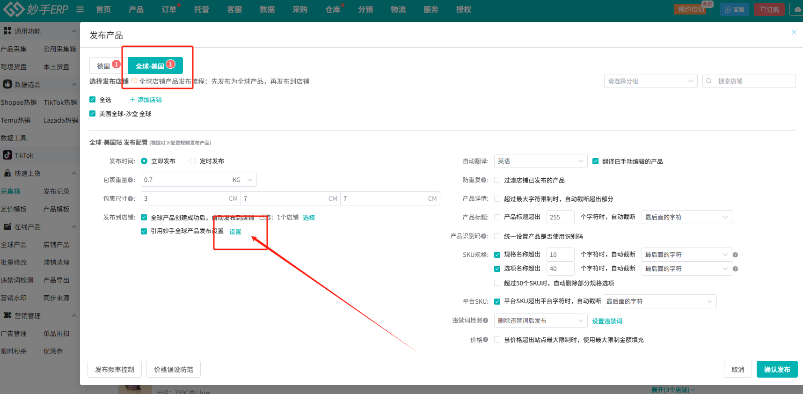
Task: Toggle 规格名称超出 checkbox
Action: point(497,255)
